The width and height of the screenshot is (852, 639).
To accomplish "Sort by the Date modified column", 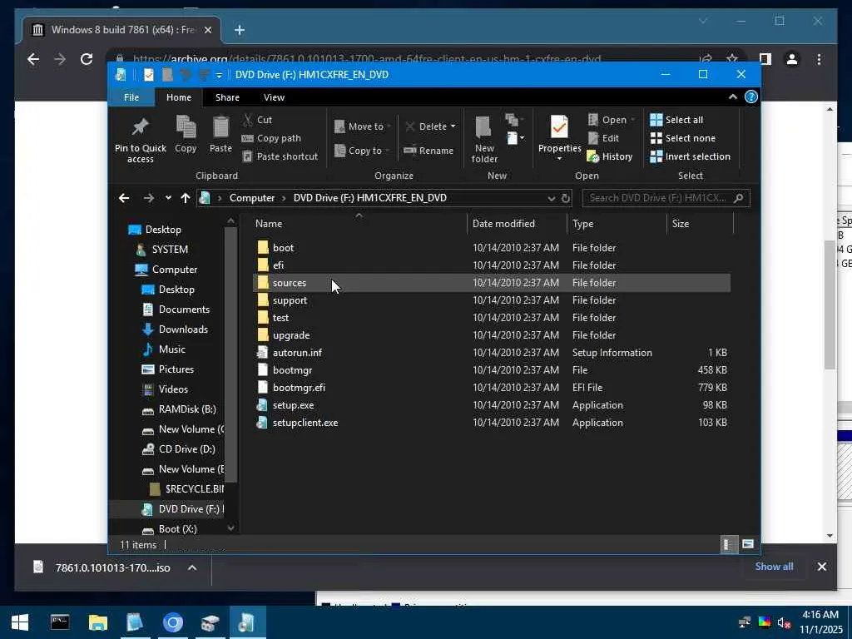I will (503, 223).
